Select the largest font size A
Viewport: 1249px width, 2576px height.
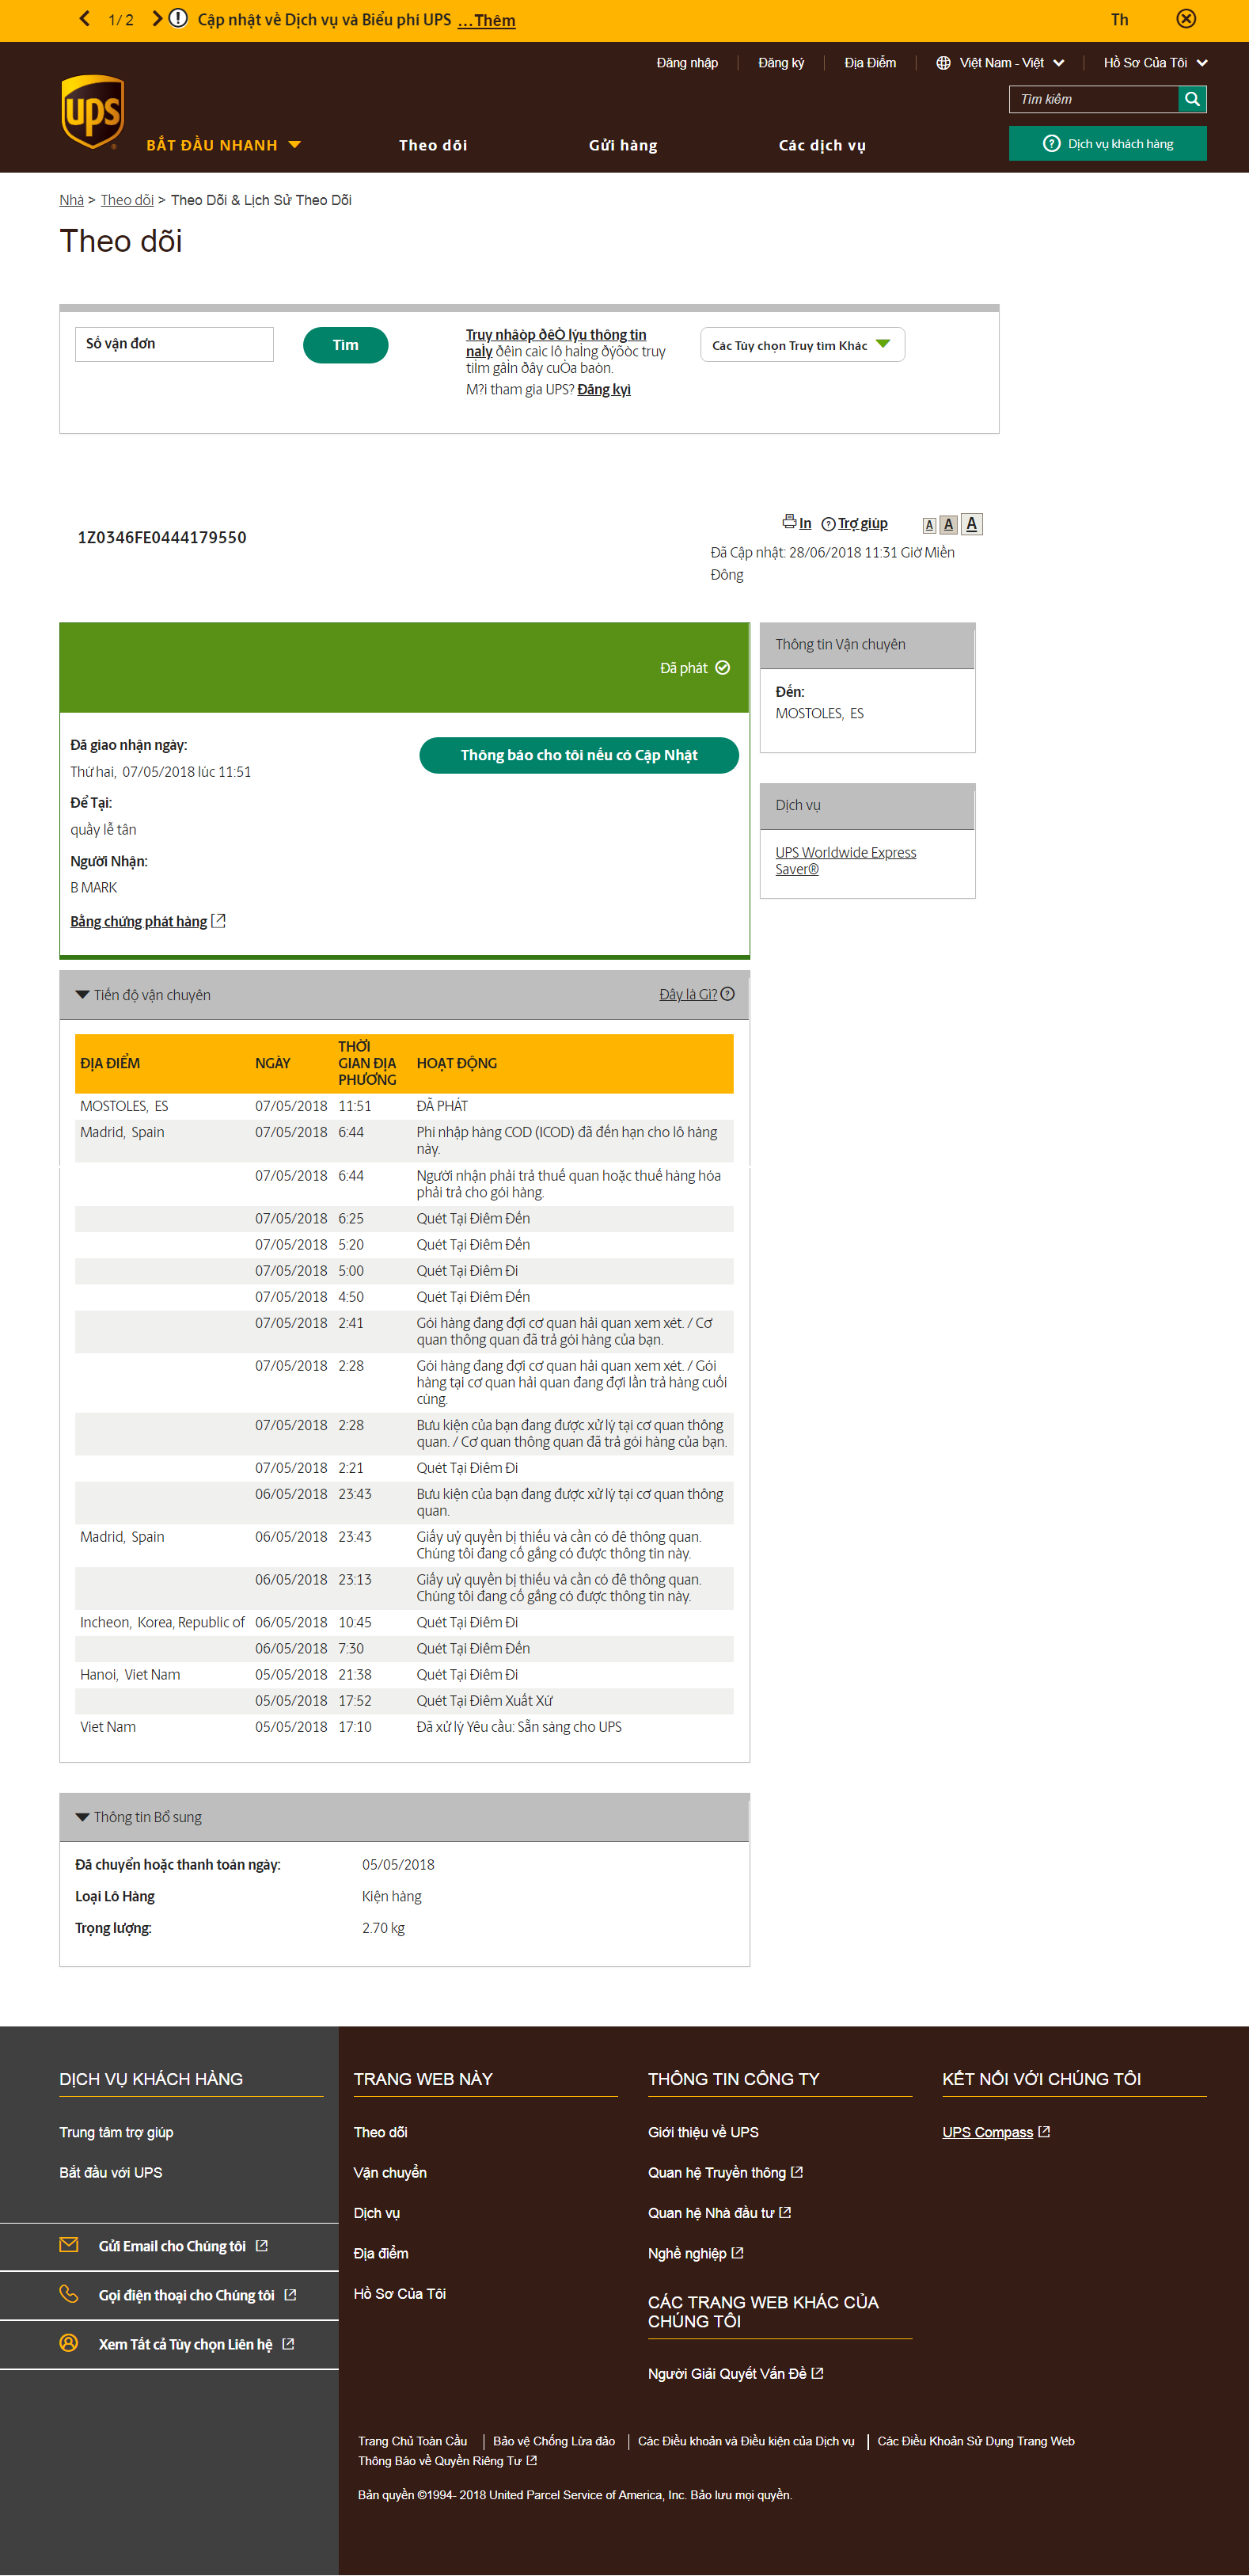click(971, 524)
